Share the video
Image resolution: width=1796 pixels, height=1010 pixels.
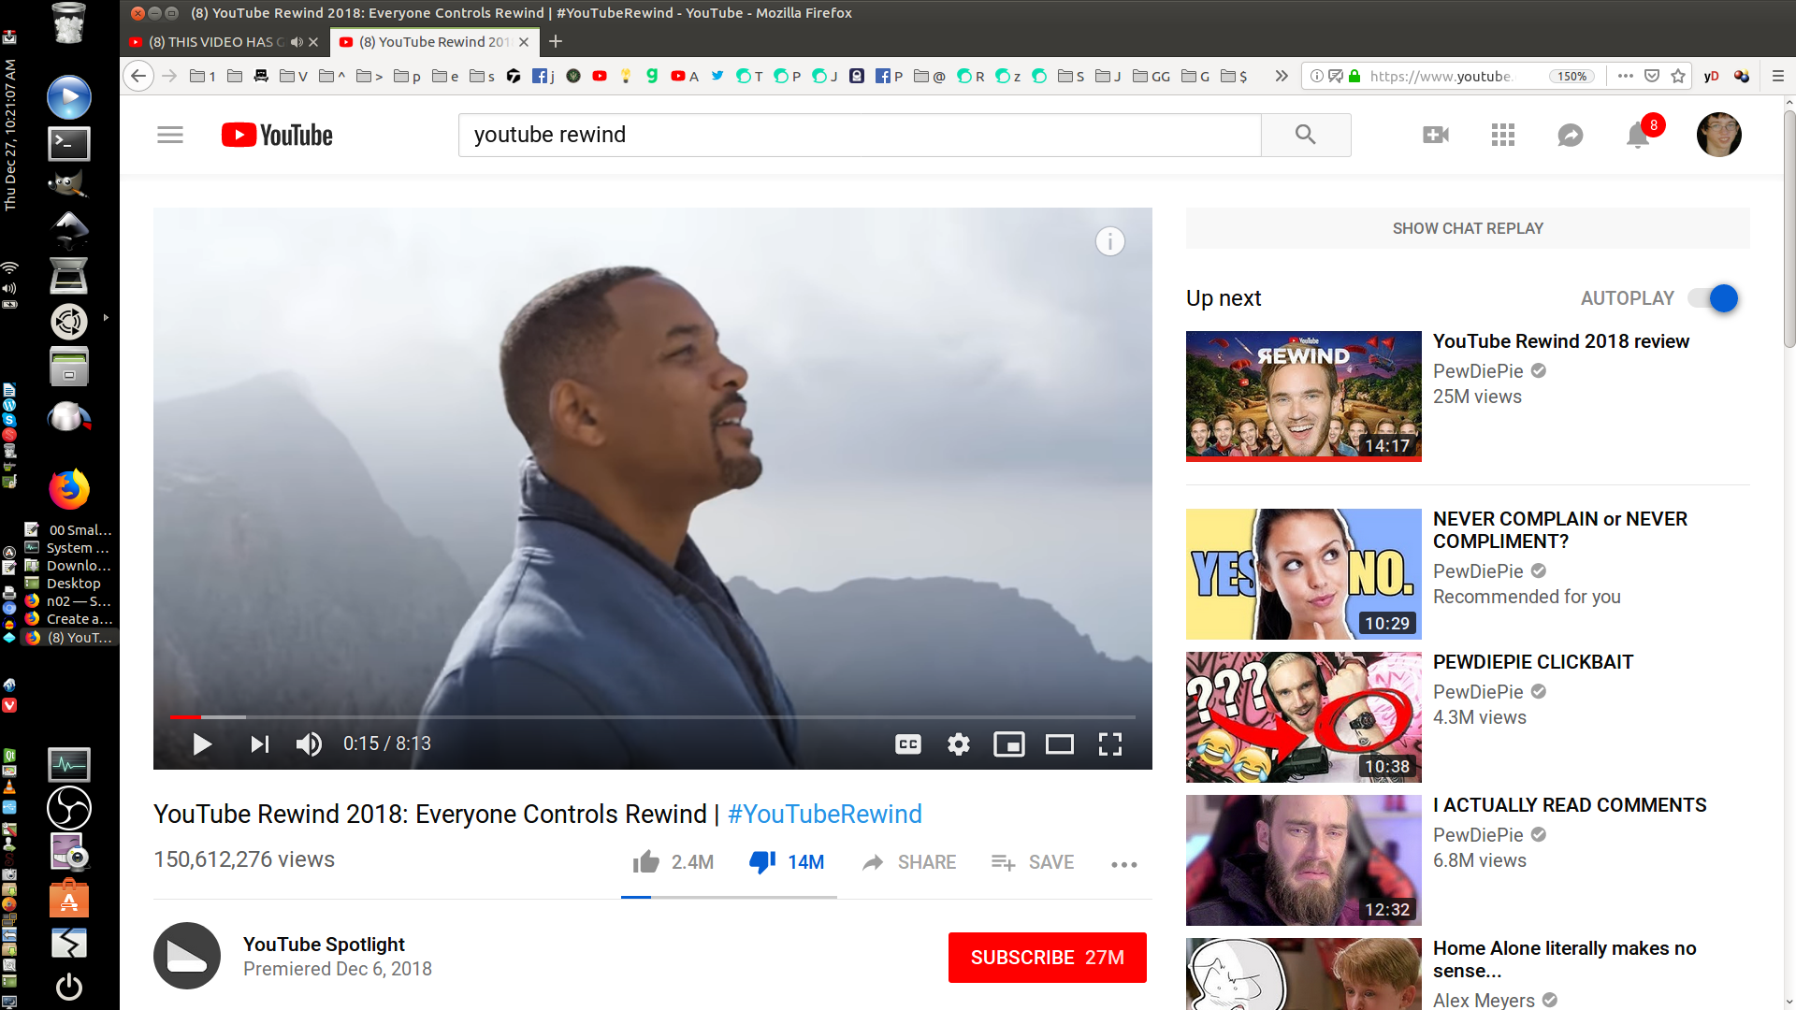[x=909, y=862]
